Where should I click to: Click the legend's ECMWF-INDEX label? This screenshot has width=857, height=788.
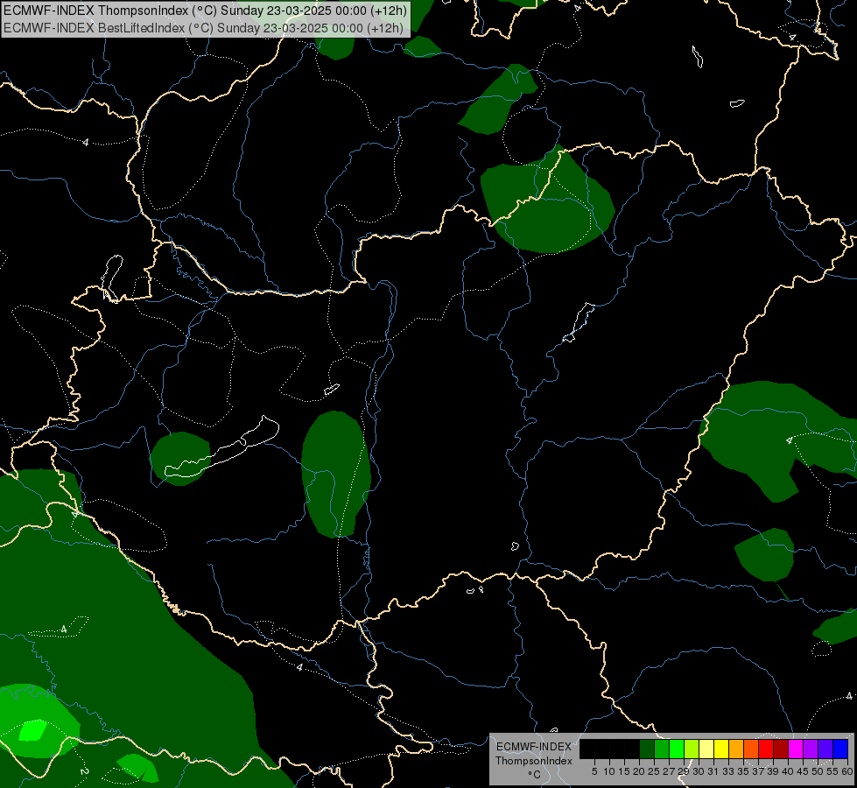(534, 747)
